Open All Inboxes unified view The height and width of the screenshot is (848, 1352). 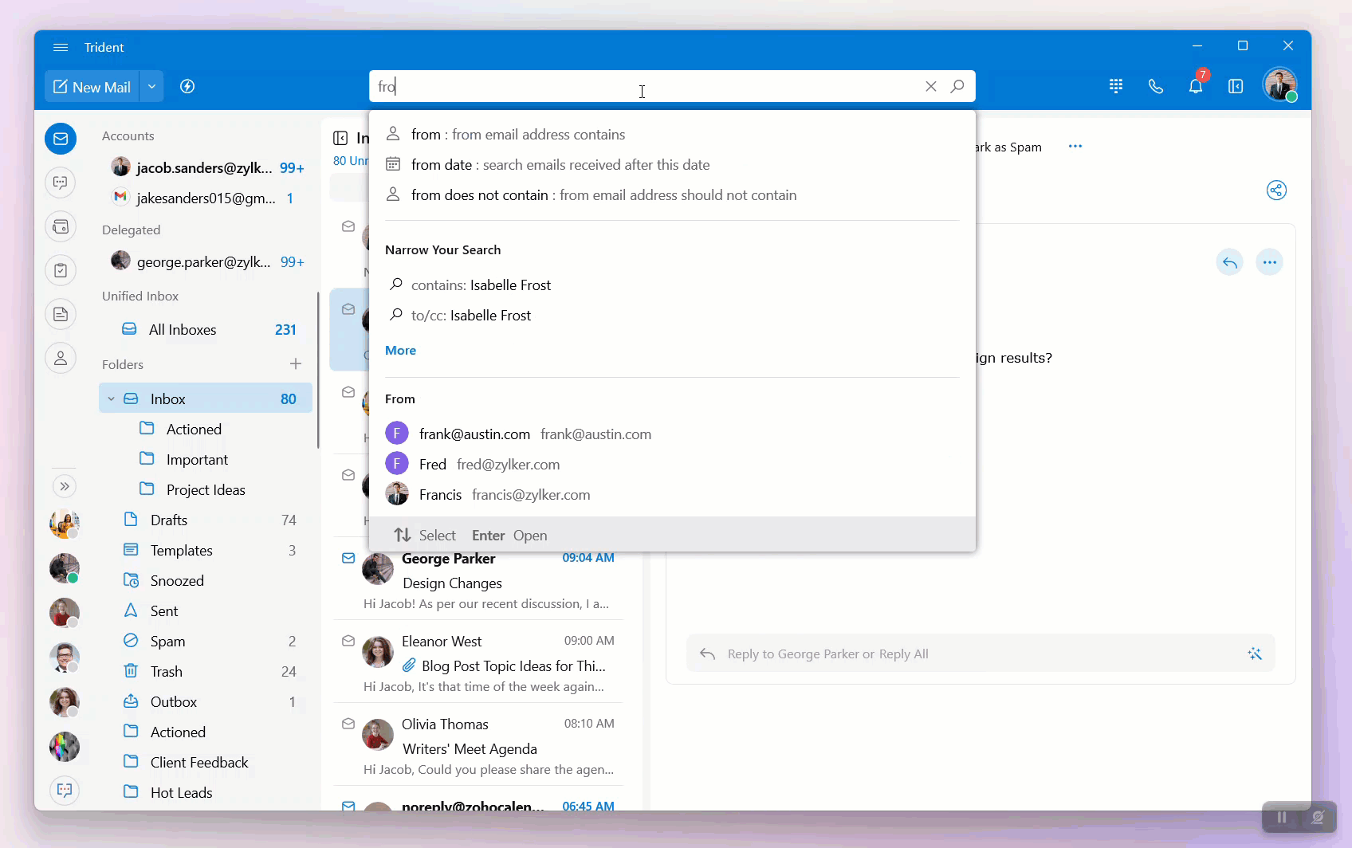pyautogui.click(x=207, y=330)
